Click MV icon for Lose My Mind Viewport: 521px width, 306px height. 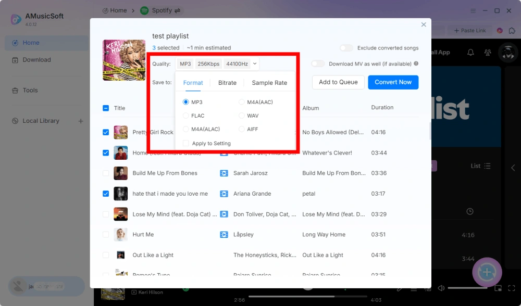click(x=224, y=214)
